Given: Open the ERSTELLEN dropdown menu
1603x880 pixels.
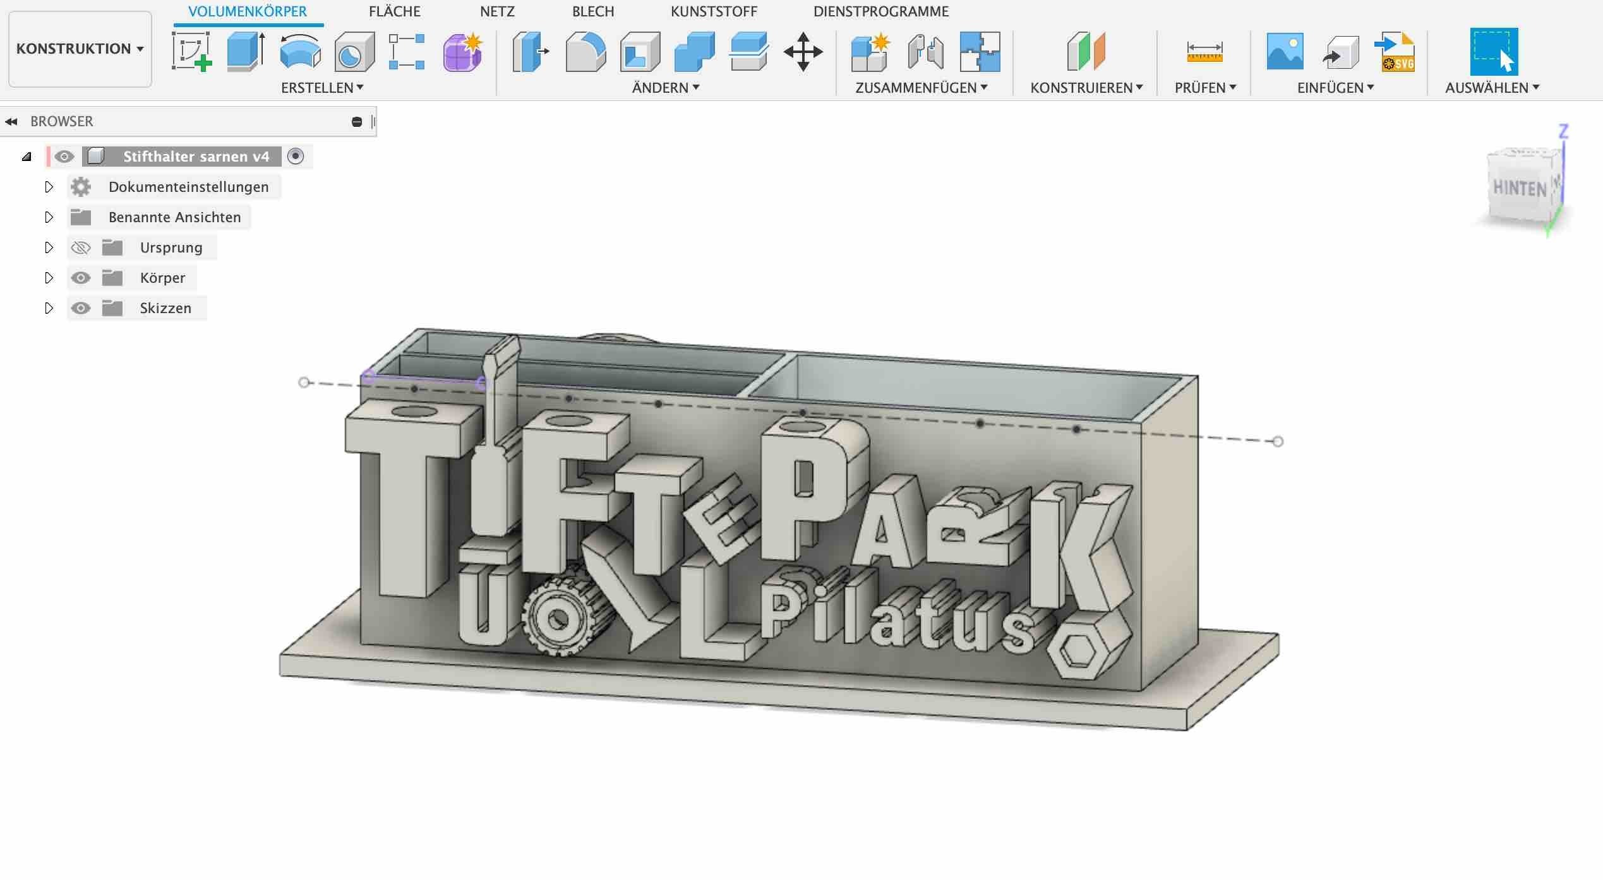Looking at the screenshot, I should pos(322,88).
